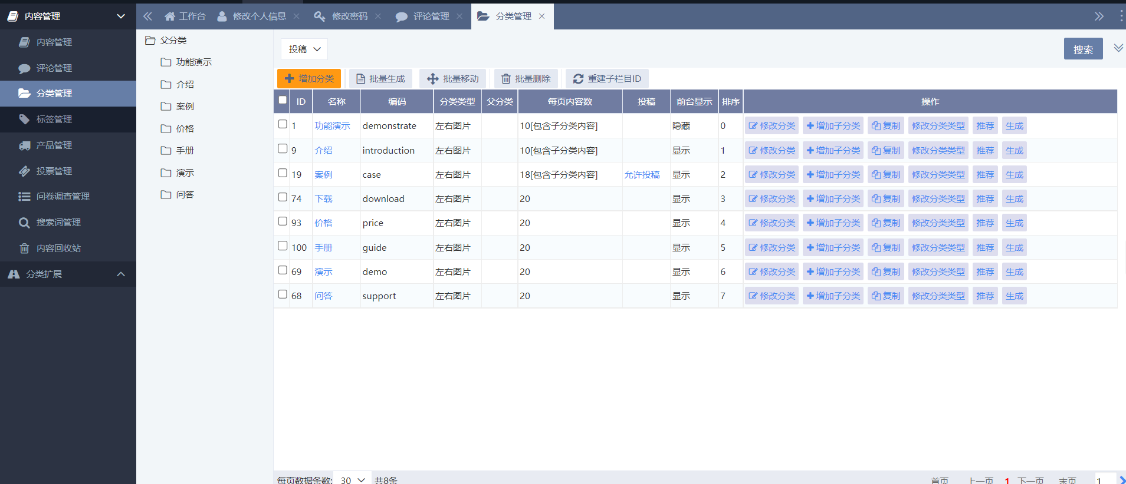Check the row checkbox for 案例
The height and width of the screenshot is (484, 1126).
[x=283, y=173]
